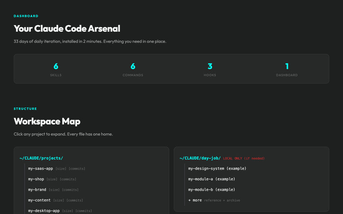Click the ~/CLAUDE/projects/ folder heading
This screenshot has height=214, width=343.
pos(41,158)
